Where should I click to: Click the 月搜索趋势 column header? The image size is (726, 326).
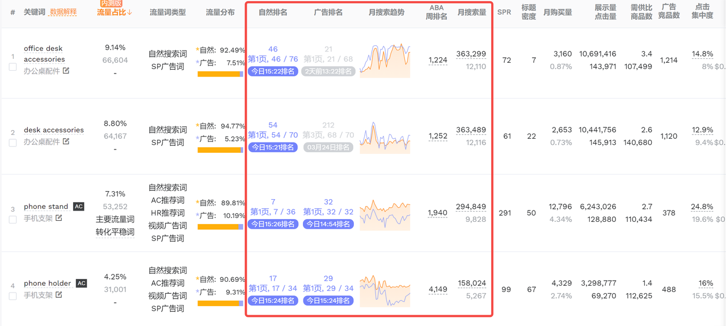[386, 12]
